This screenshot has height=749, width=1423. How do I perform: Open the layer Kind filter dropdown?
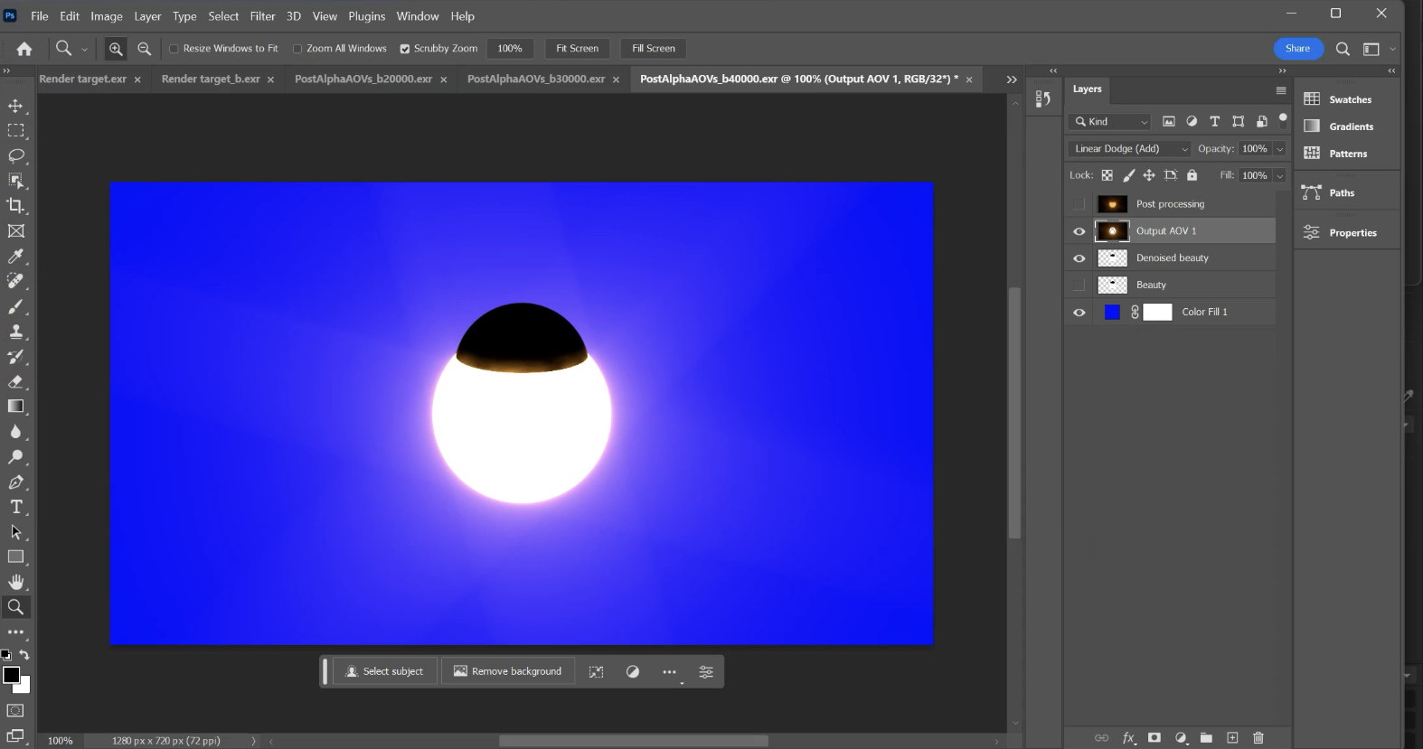point(1111,122)
